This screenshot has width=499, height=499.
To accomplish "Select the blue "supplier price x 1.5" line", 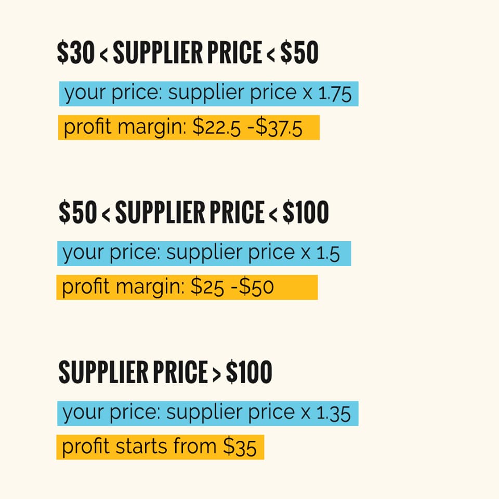I will [204, 254].
